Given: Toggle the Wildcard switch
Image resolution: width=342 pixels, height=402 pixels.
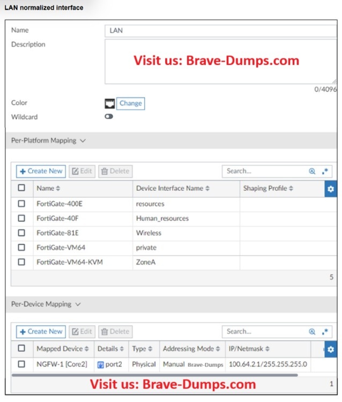Looking at the screenshot, I should point(109,117).
